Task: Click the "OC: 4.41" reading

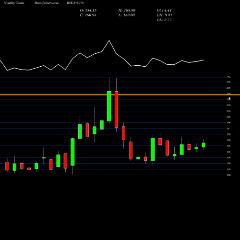Action: [164, 11]
